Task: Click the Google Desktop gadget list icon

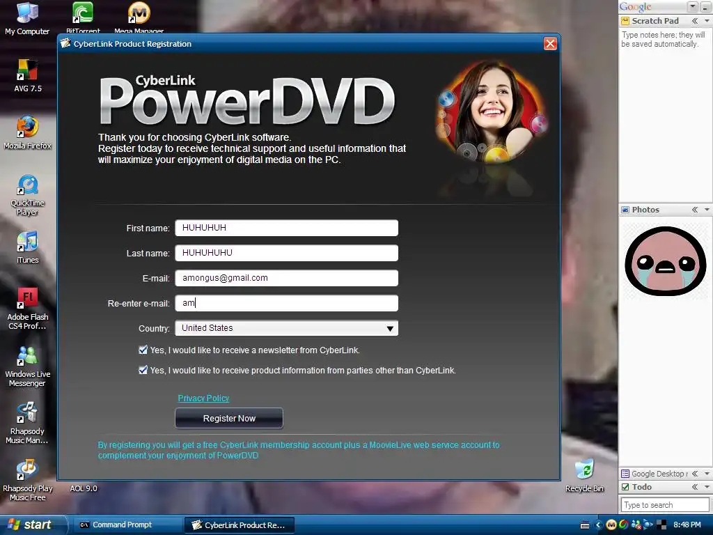Action: point(625,474)
